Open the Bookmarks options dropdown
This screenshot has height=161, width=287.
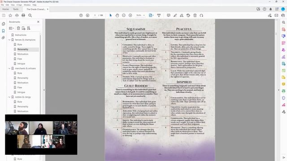point(11,28)
